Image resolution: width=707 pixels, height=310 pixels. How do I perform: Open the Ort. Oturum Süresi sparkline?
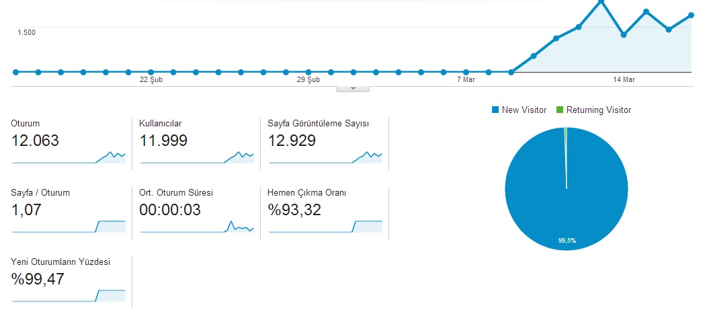click(197, 227)
